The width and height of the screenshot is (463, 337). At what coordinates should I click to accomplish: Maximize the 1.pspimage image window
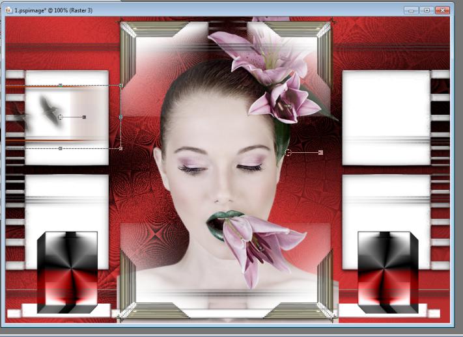click(x=427, y=10)
